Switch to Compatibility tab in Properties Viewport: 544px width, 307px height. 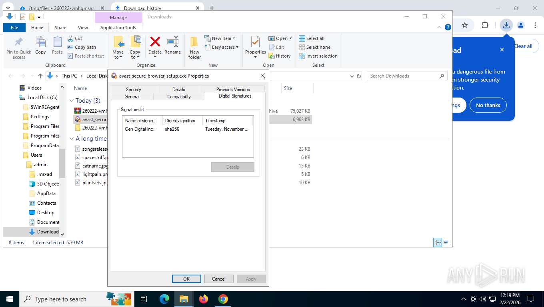(x=179, y=96)
